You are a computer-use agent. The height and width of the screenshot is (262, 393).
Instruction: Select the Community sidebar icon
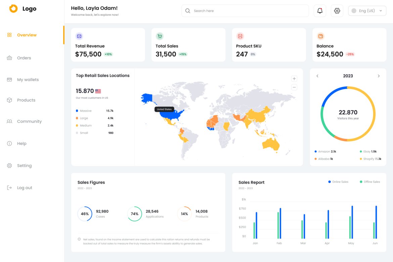[9, 121]
